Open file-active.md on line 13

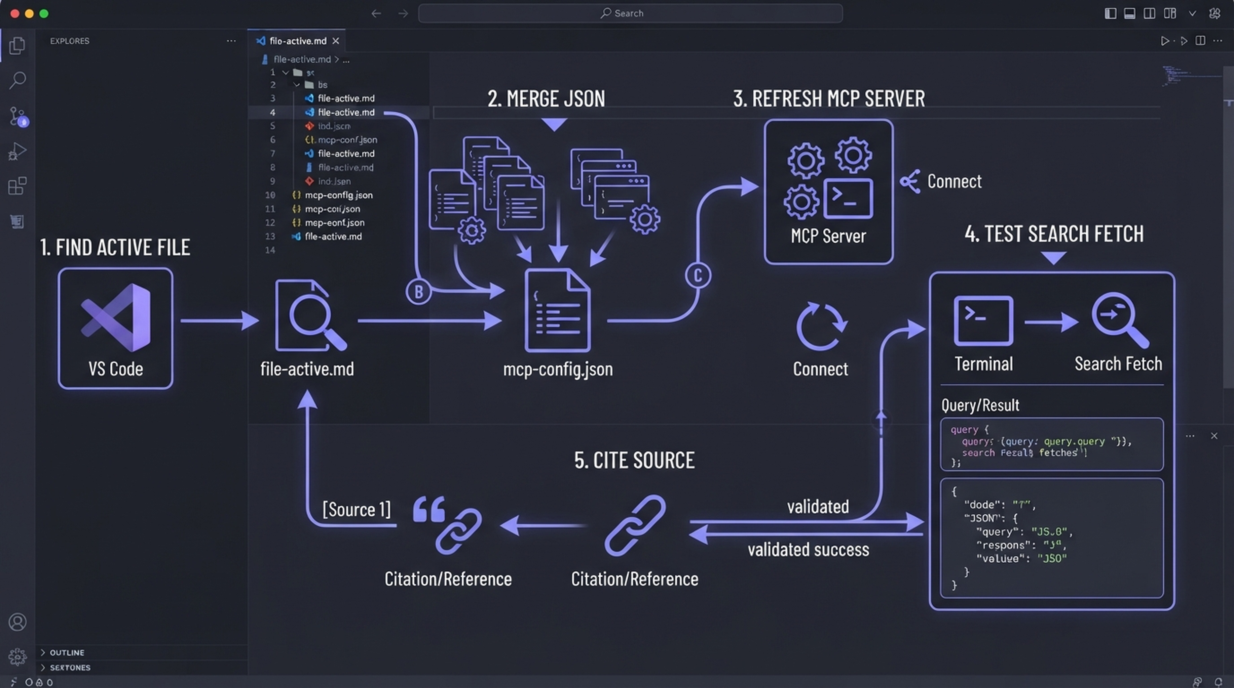(333, 236)
